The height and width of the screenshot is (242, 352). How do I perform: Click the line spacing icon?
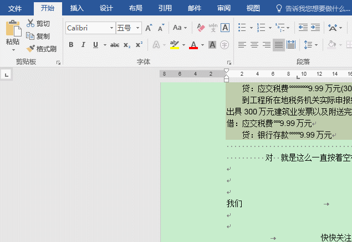click(x=308, y=45)
